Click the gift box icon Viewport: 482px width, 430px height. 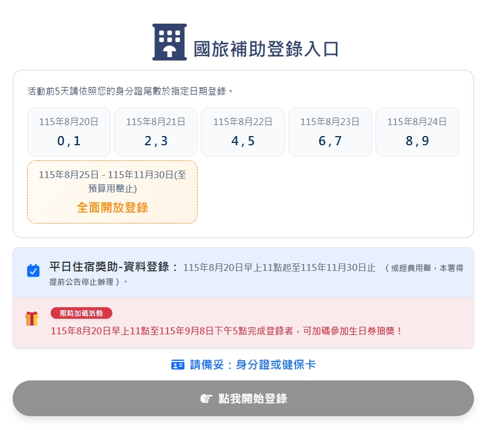point(32,318)
